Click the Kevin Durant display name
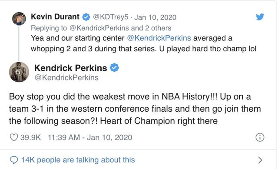This screenshot has width=278, height=169. (x=55, y=17)
